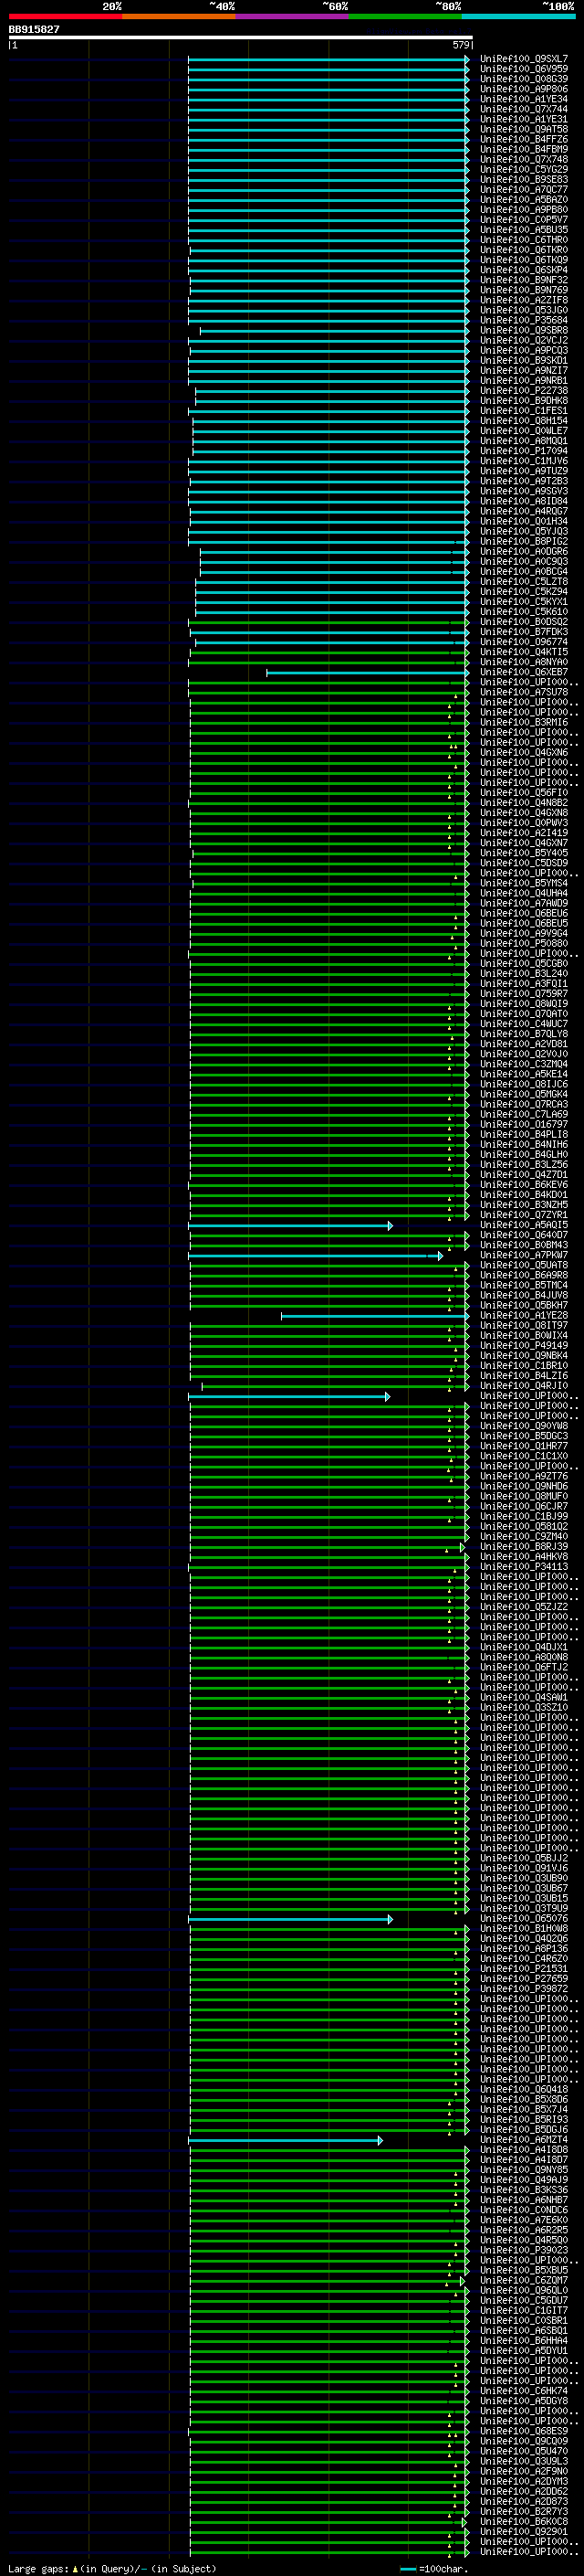Click the cyan ~100% identity color bar

tap(518, 16)
